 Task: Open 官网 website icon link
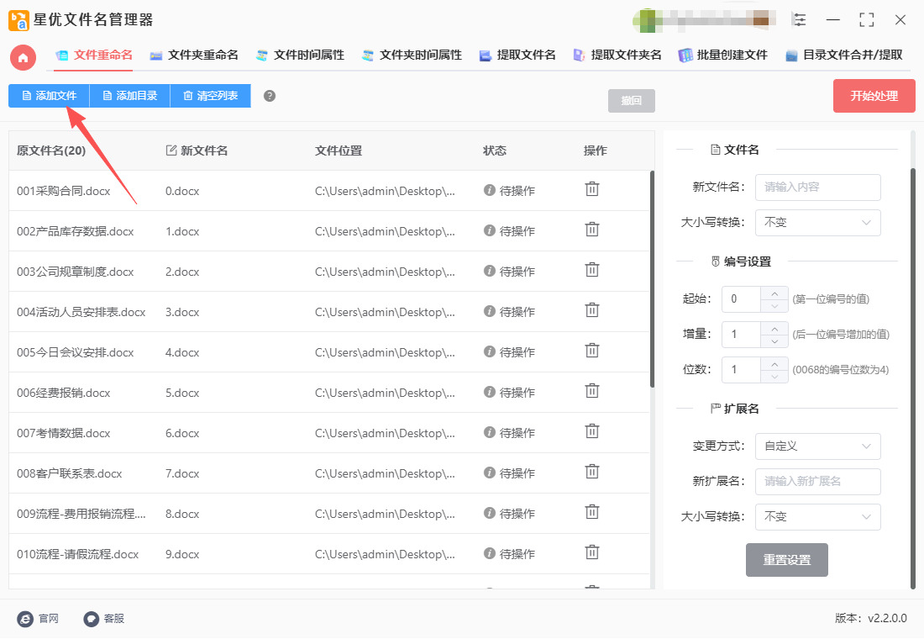[25, 618]
